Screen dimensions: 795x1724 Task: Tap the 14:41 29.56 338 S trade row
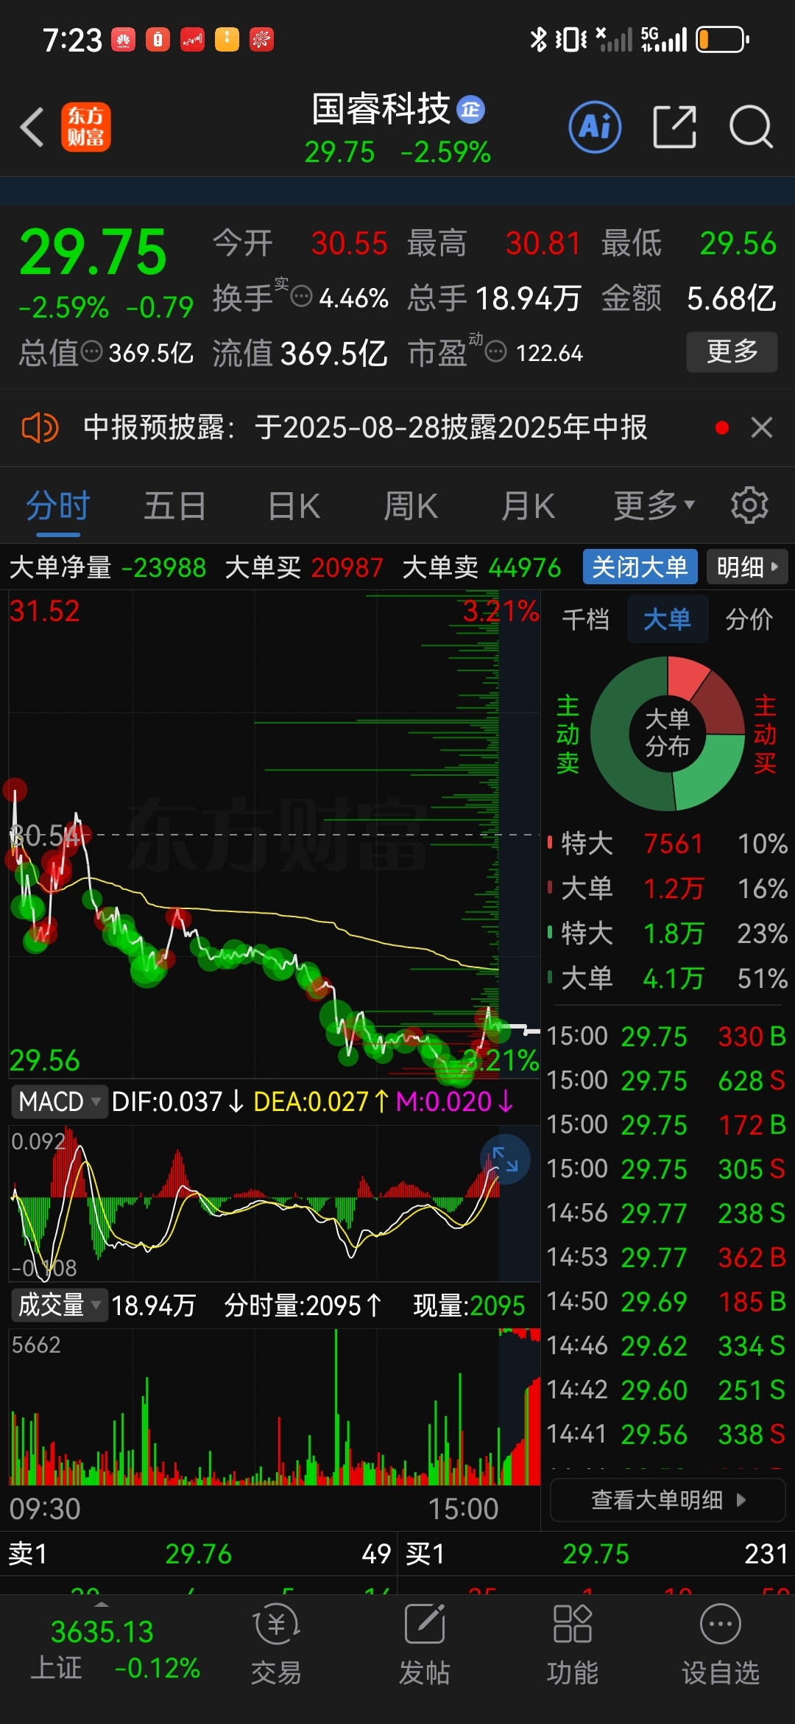click(x=667, y=1434)
